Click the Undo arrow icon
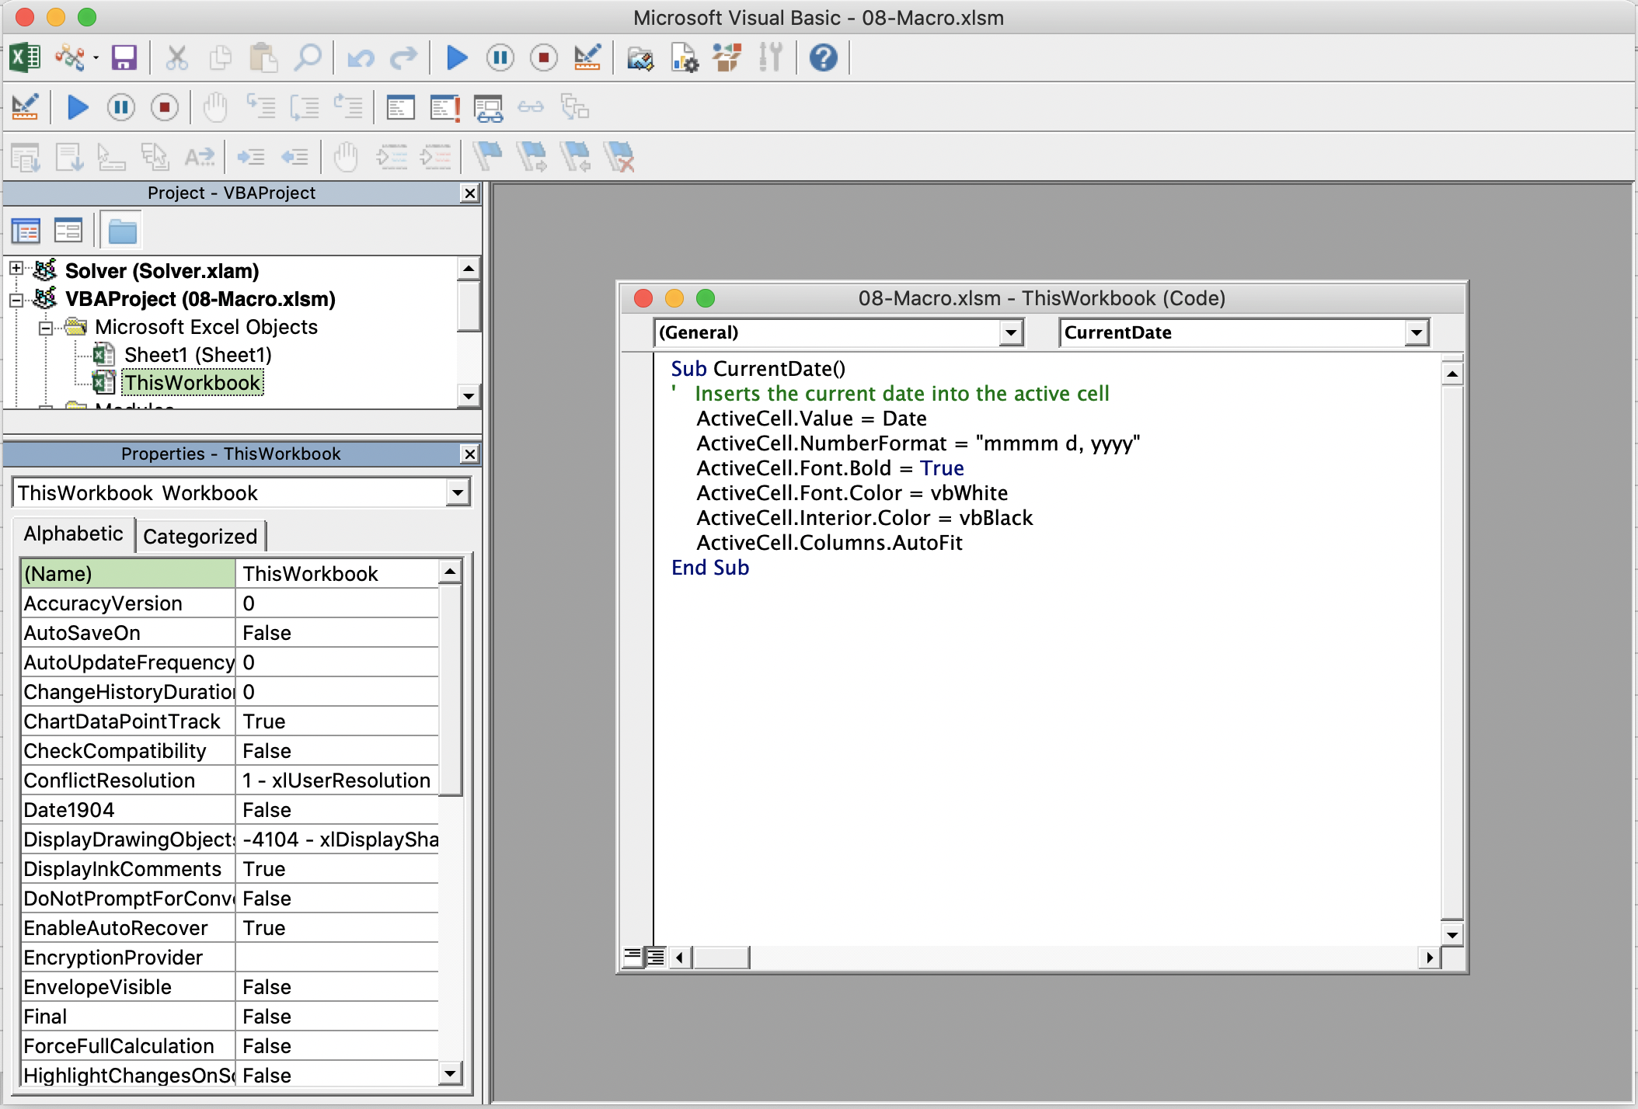 pyautogui.click(x=361, y=57)
